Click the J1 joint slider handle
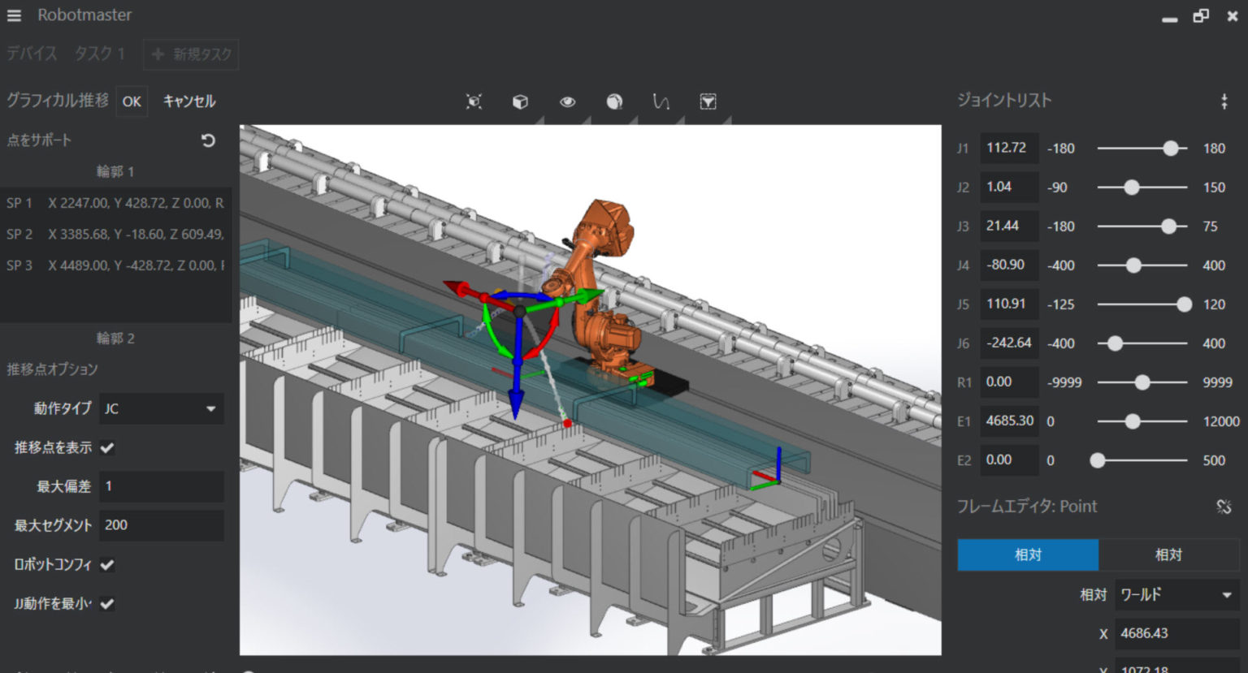This screenshot has width=1248, height=673. pos(1170,149)
